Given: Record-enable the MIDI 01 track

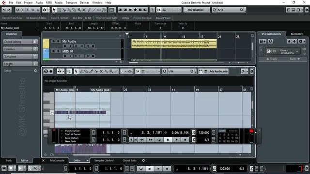Looking at the screenshot, I should click(x=65, y=56).
